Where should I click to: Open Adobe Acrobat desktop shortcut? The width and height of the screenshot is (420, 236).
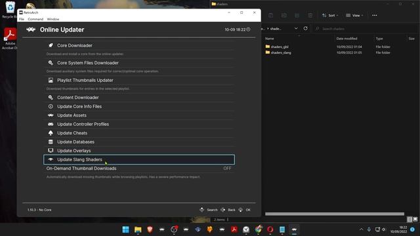(10, 39)
